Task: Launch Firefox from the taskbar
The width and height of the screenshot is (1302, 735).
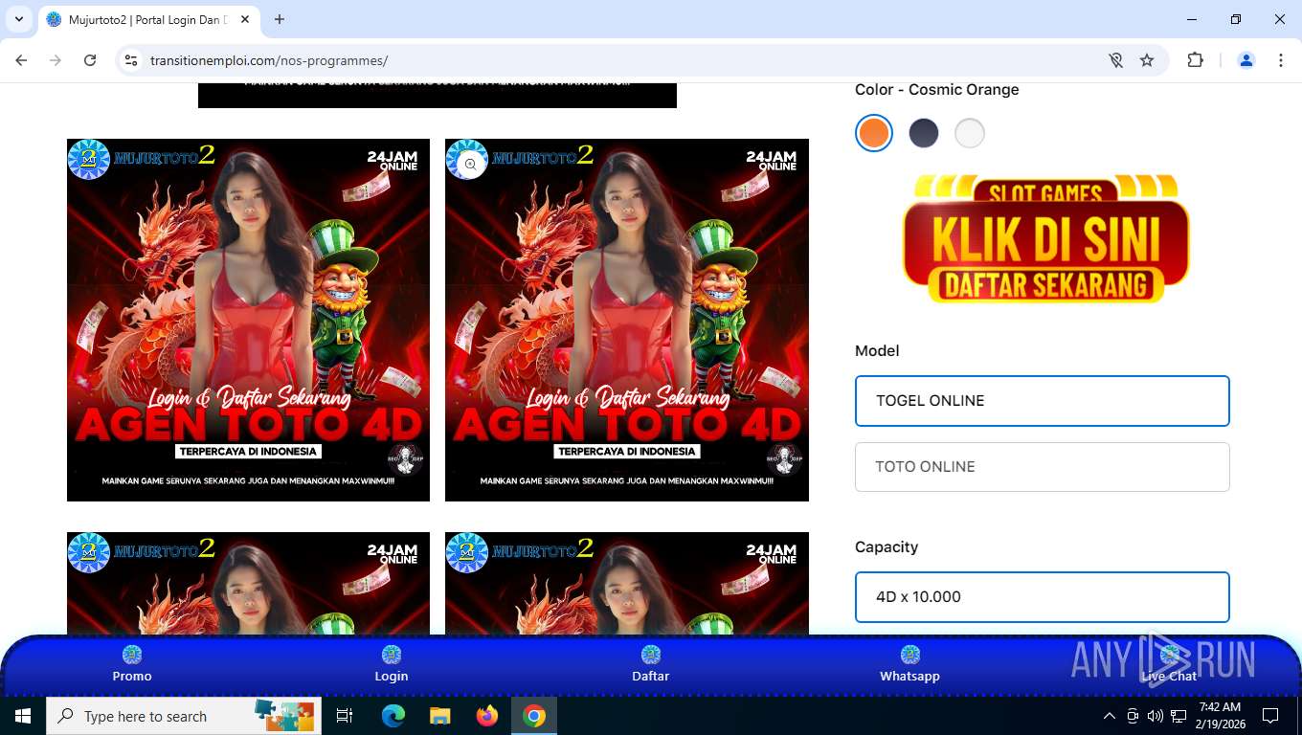Action: 487,716
